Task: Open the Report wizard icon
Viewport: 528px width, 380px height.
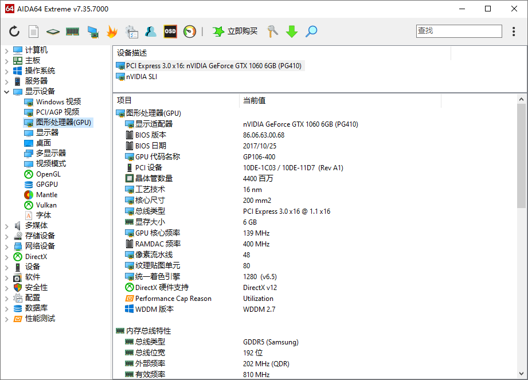Action: 33,32
